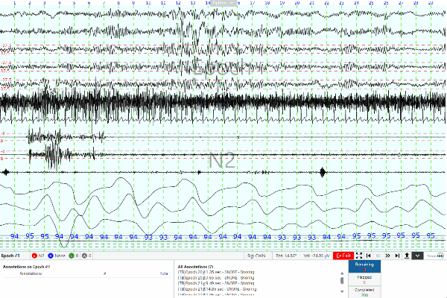Click second marker 1 on time ruler
This screenshot has width=447, height=298.
(15, 3)
